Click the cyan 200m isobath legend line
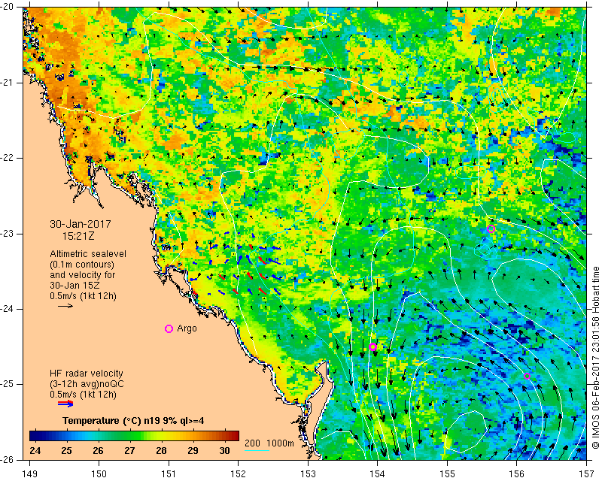 click(257, 450)
